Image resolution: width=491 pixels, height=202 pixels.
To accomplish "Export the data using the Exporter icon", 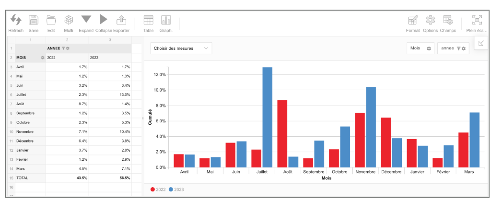I will 121,20.
